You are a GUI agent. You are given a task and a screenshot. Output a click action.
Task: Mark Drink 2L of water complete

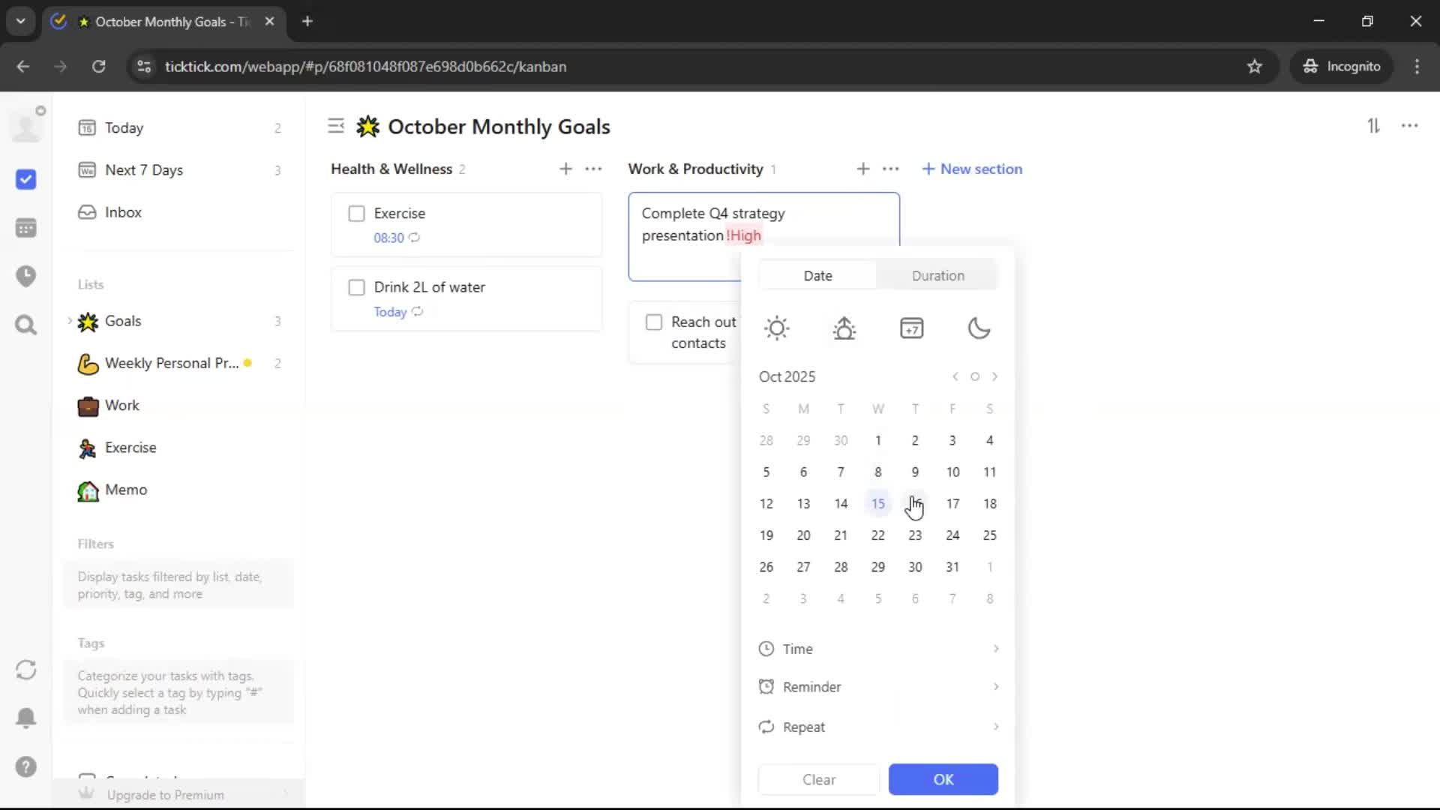click(356, 287)
